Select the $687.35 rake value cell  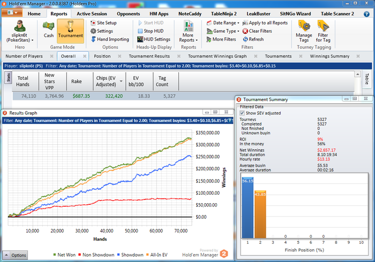[81, 96]
